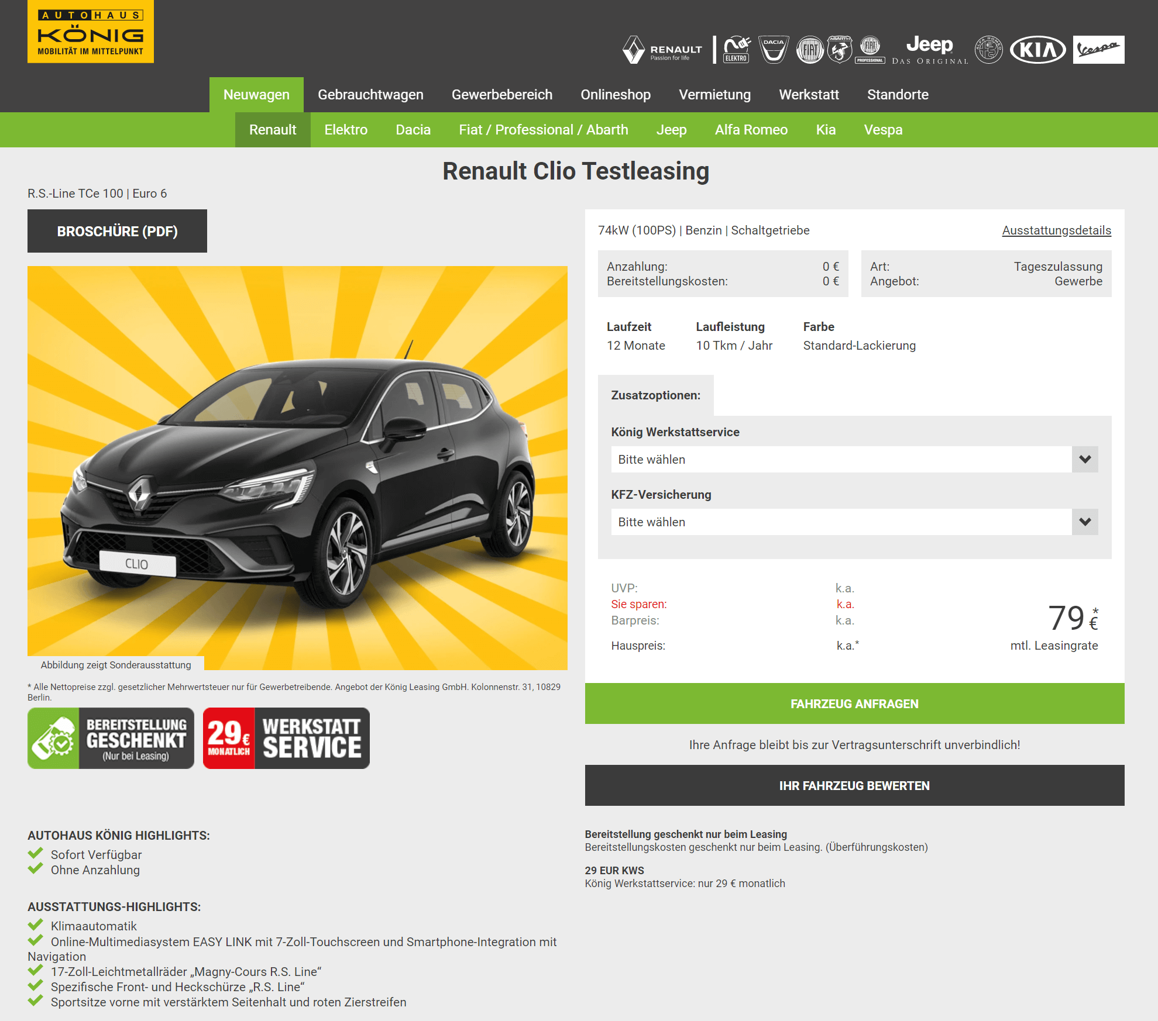This screenshot has height=1021, width=1158.
Task: Click '74kW (100PS) | Benzin | Schaltgetriebe' text
Action: click(x=703, y=230)
